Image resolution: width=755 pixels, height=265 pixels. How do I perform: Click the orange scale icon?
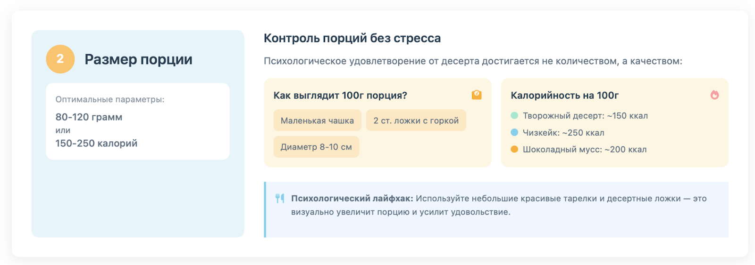(x=477, y=95)
